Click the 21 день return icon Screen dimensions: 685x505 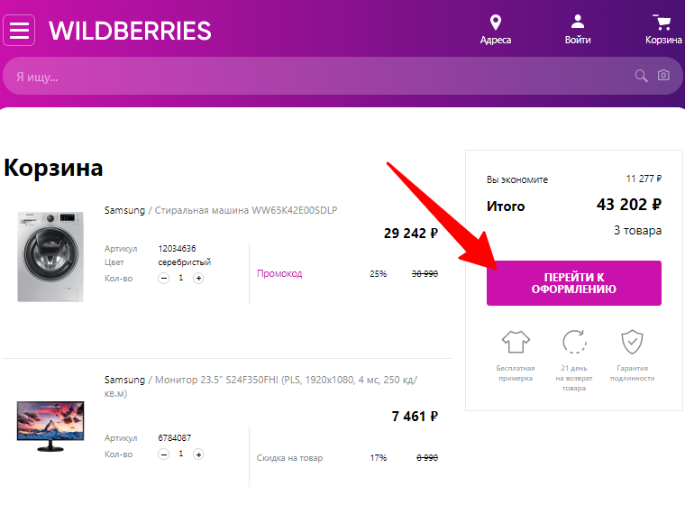574,342
